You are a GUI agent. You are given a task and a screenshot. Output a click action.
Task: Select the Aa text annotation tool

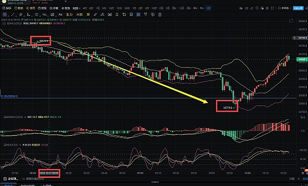click(x=60, y=14)
